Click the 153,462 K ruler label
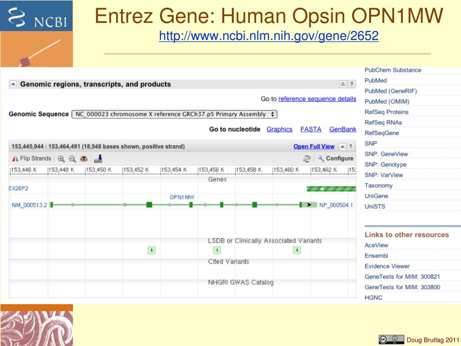The image size is (461, 346). pos(324,170)
